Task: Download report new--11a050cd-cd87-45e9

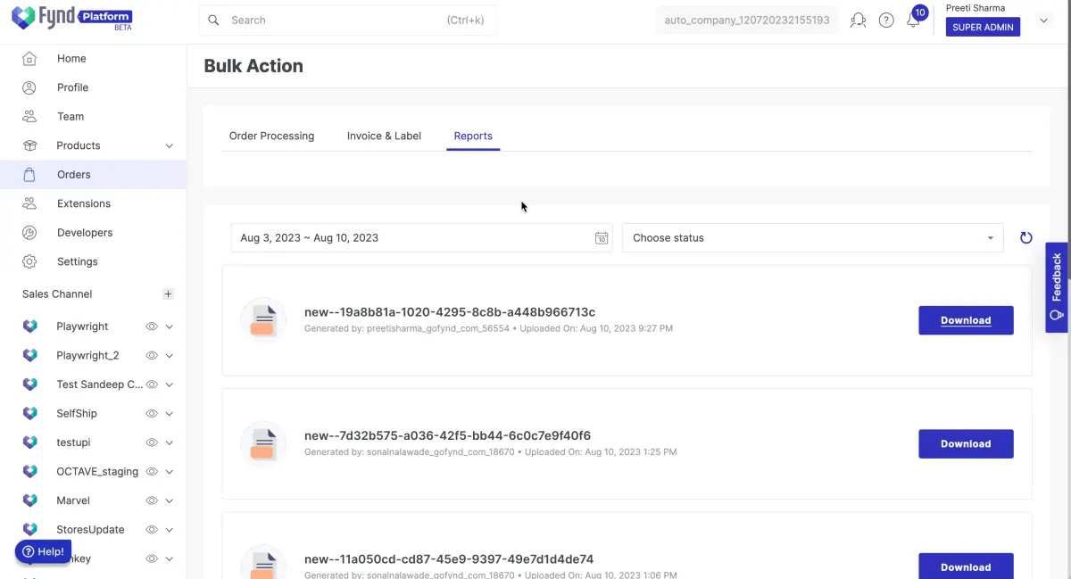Action: pos(966,567)
